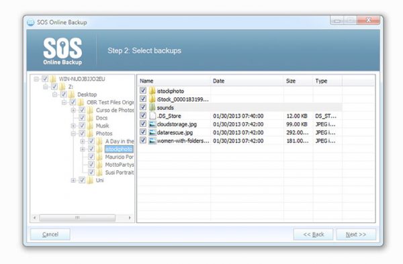This screenshot has width=403, height=264.
Task: Select the sounds row in file list
Action: (x=240, y=107)
